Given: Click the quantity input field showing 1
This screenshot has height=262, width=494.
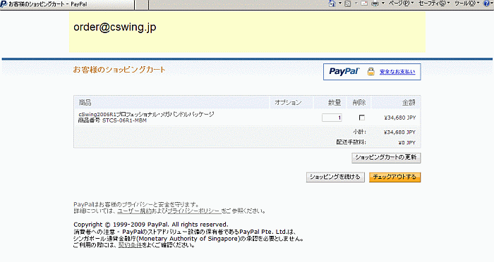Looking at the screenshot, I should point(332,118).
